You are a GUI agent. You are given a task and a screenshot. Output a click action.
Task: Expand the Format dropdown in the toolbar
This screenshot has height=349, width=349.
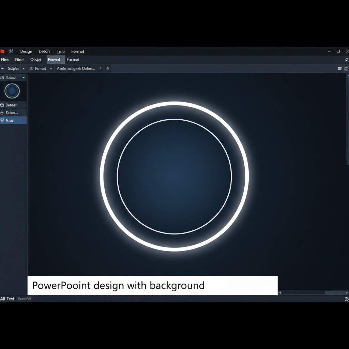click(51, 68)
